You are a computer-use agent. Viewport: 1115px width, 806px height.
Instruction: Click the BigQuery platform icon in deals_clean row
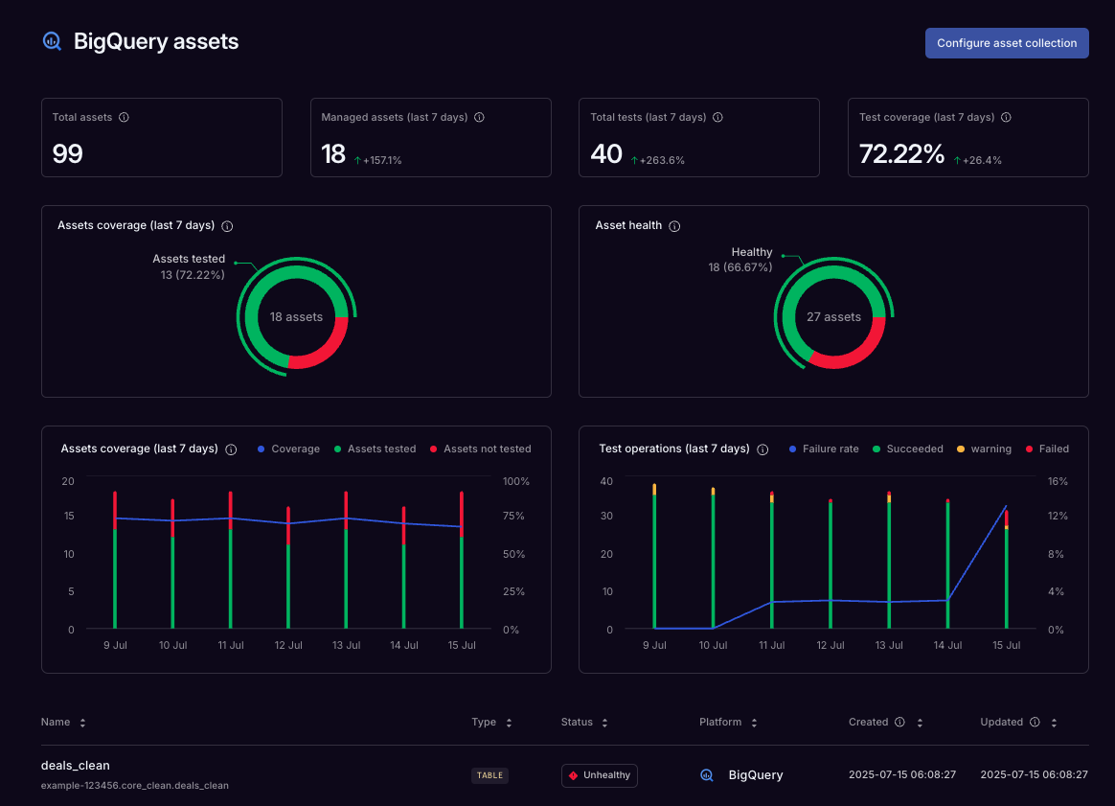pyautogui.click(x=706, y=774)
